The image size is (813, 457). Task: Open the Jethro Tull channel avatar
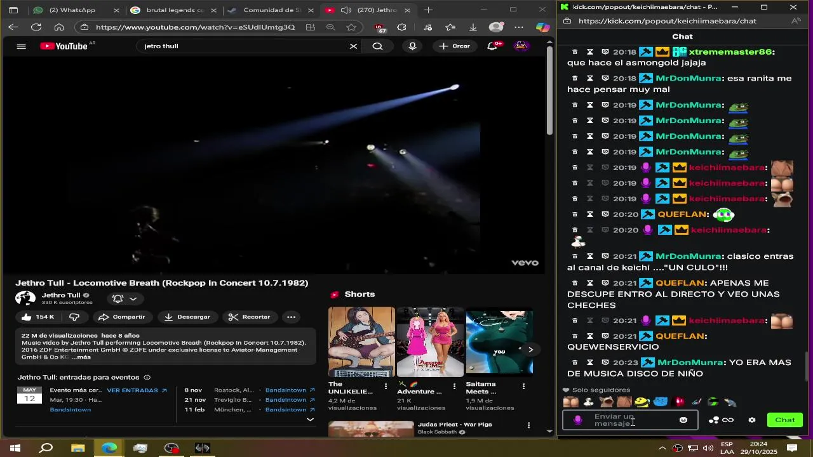(25, 298)
